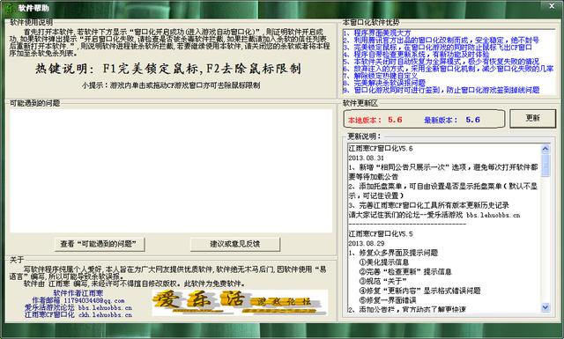Click the 2013.08.29 date line
564x339 pixels.
coord(366,243)
